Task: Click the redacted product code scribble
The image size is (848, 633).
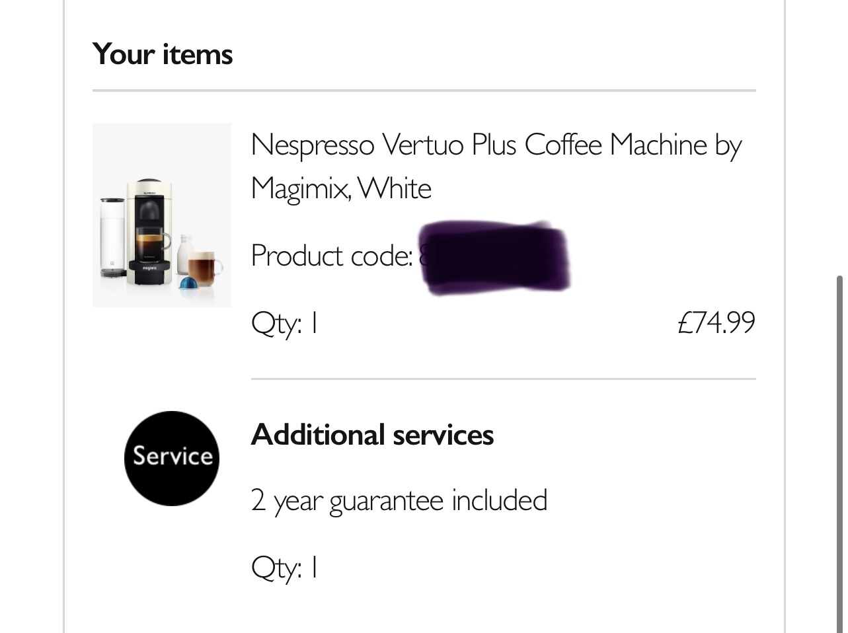Action: click(x=494, y=258)
